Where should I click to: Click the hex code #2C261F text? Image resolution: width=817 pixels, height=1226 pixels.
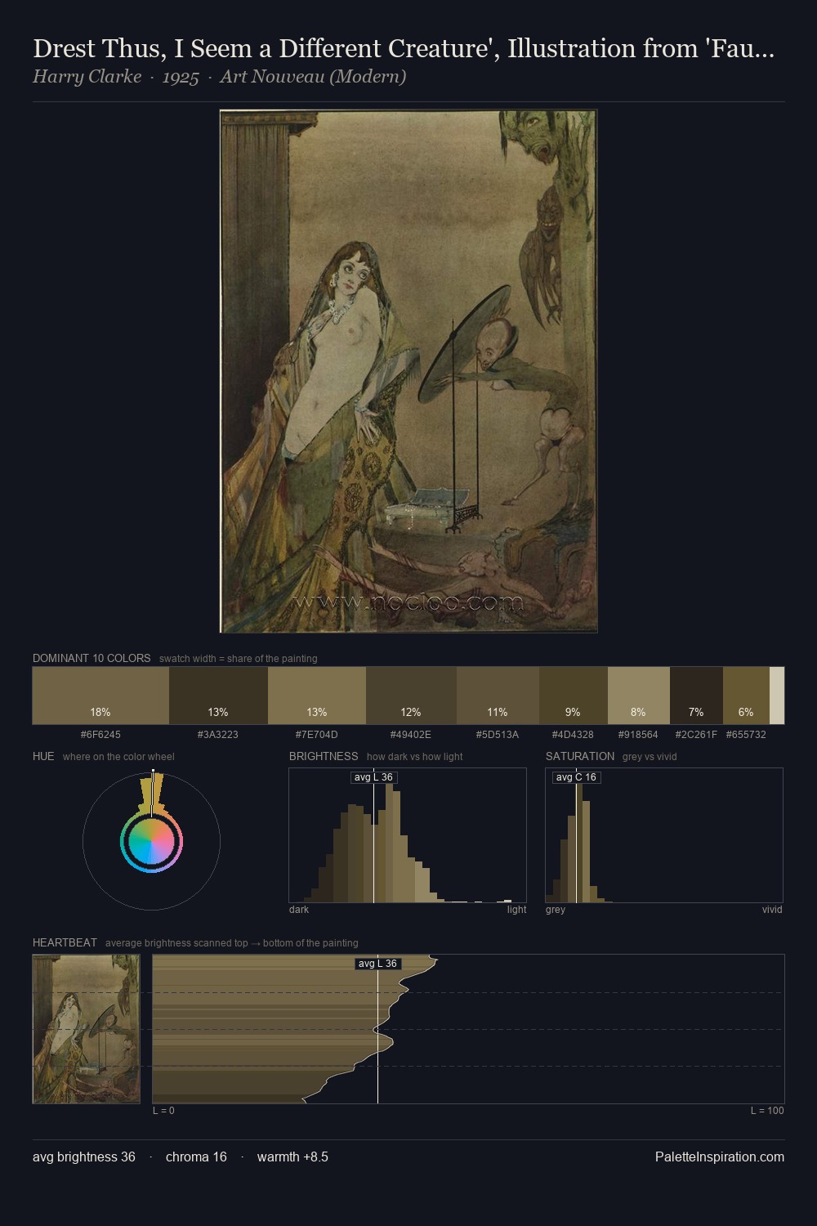click(696, 735)
